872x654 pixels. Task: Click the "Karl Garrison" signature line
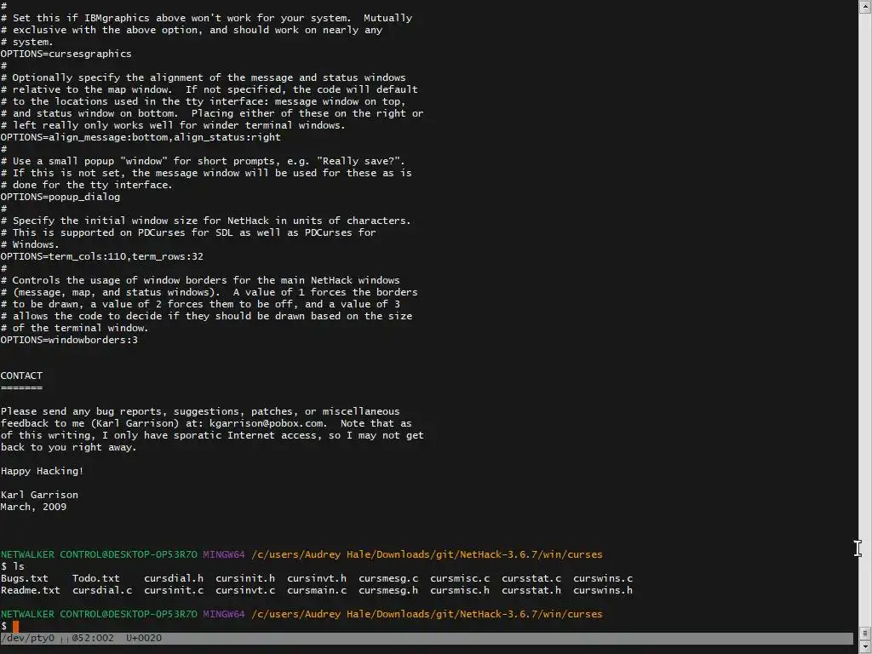tap(39, 495)
